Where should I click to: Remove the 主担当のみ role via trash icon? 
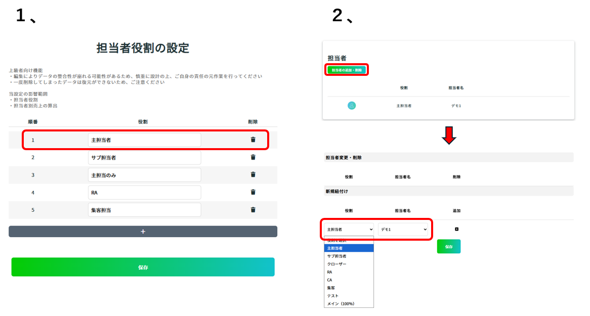point(253,174)
